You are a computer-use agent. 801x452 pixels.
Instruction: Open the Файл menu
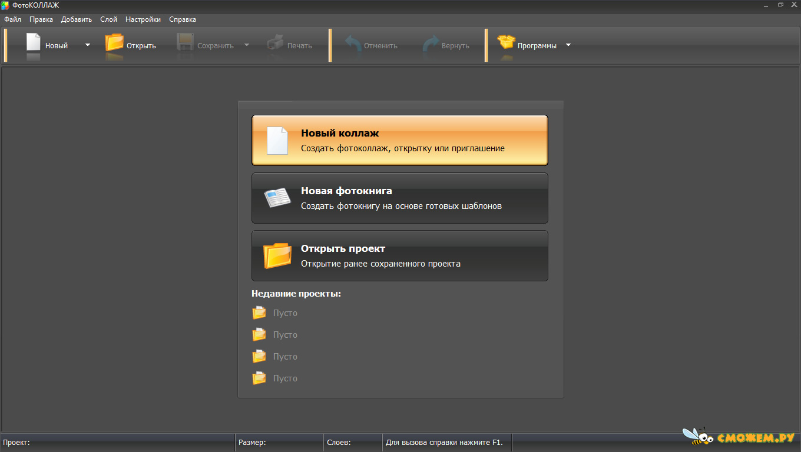tap(12, 19)
